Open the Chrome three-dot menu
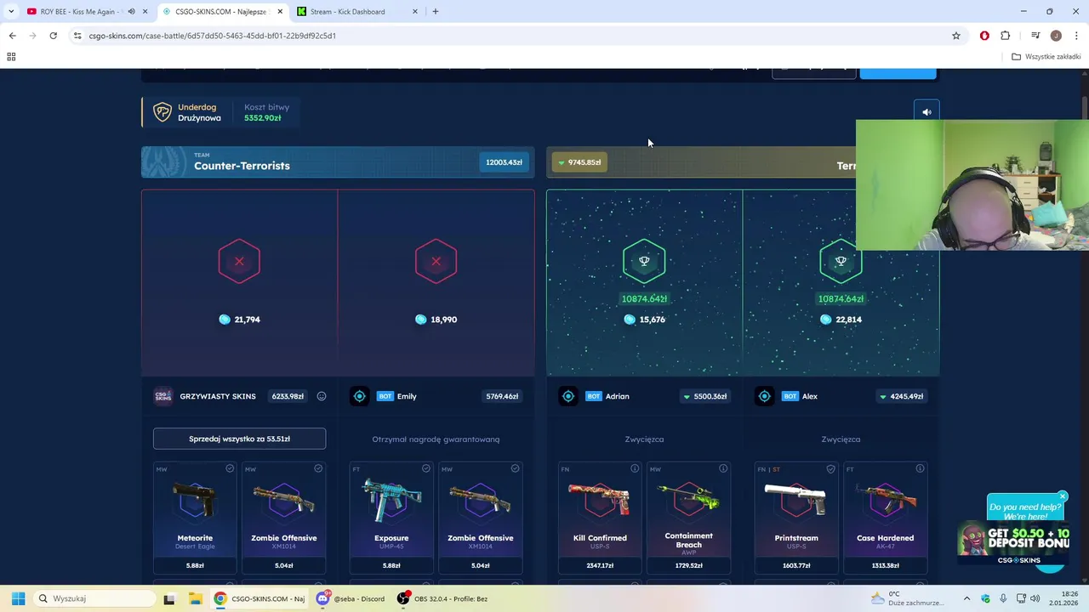Screen dimensions: 1089x612 point(1077,36)
